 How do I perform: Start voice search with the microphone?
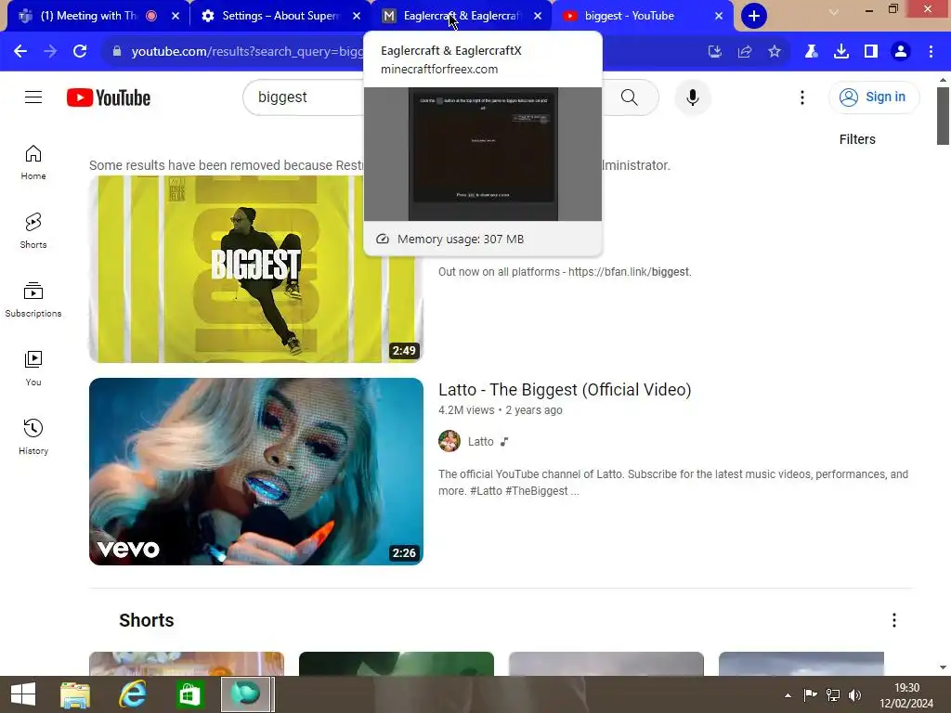tap(692, 97)
